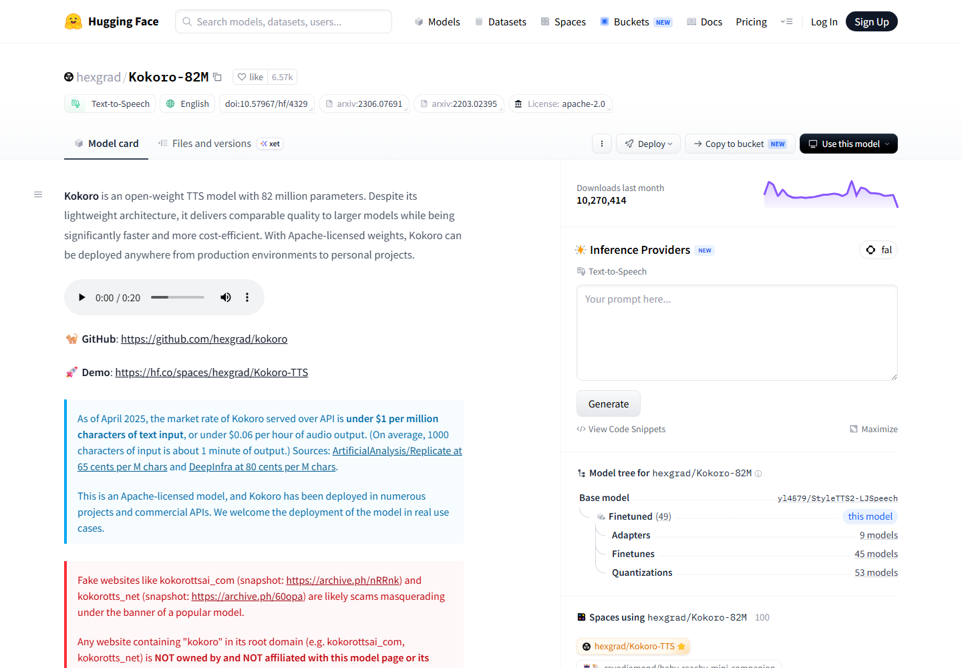962x668 pixels.
Task: Open the Use this model dropdown
Action: 848,144
